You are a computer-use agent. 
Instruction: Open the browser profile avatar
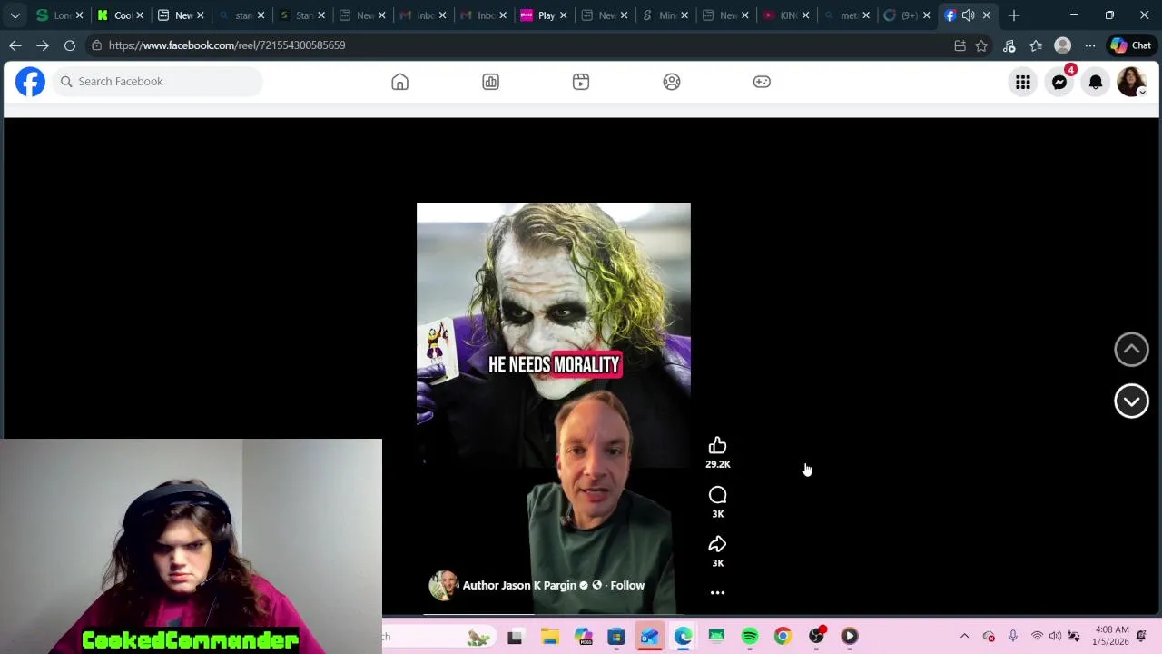tap(1063, 45)
